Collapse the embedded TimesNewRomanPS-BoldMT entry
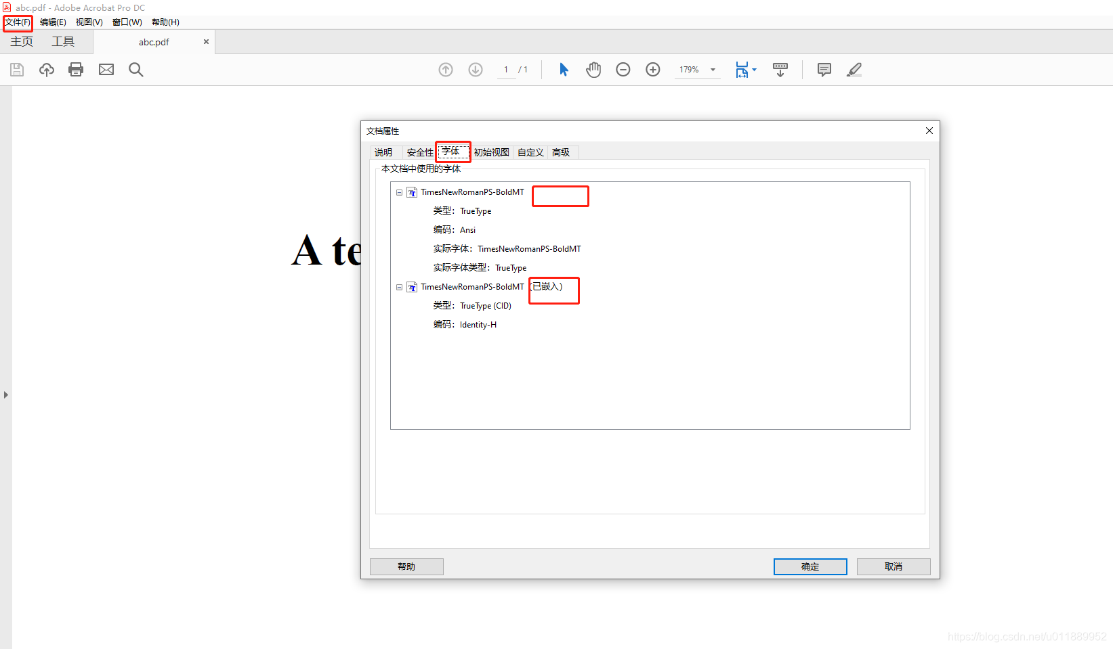 coord(399,287)
